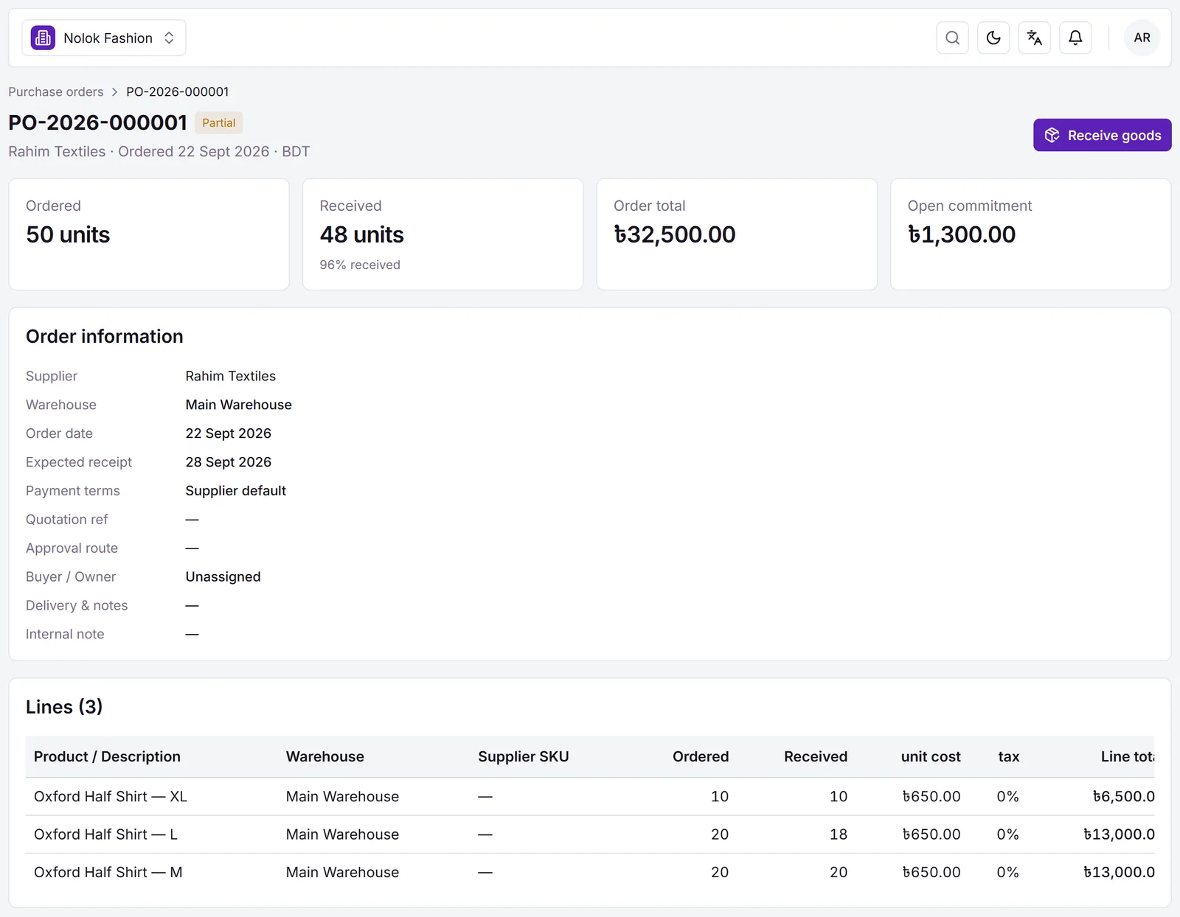Click the order date 22 Sept 2026
Image resolution: width=1180 pixels, height=917 pixels.
(x=229, y=433)
